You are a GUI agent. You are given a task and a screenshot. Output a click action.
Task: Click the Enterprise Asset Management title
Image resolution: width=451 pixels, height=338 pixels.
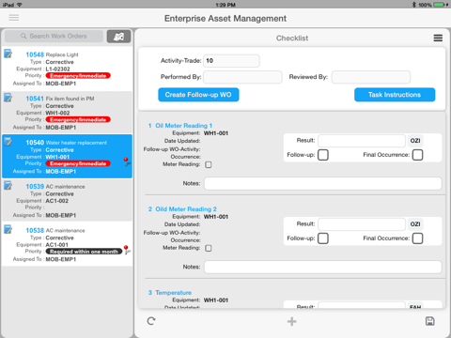tap(225, 19)
